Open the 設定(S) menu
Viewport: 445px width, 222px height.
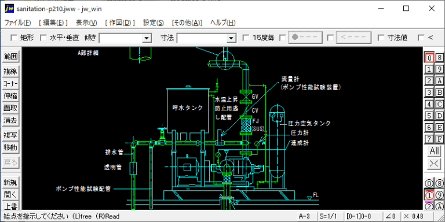click(x=154, y=23)
